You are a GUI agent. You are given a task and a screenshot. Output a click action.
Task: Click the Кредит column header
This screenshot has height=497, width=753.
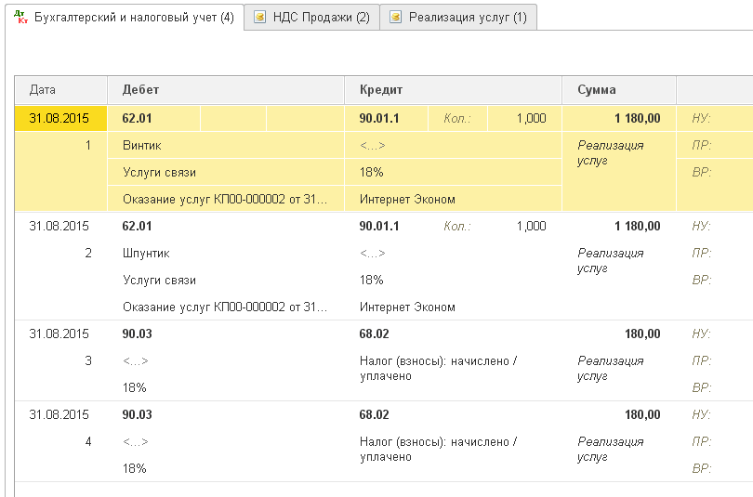[379, 90]
